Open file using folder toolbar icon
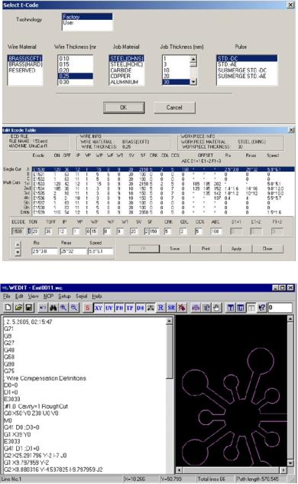This screenshot has height=484, width=298. coord(19,307)
